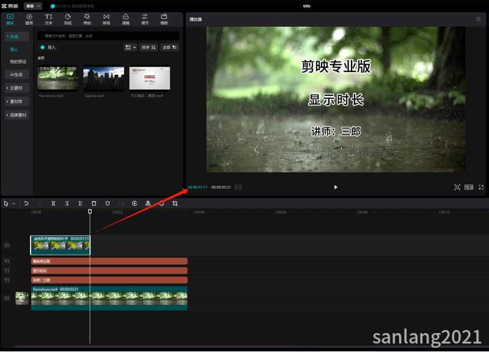The image size is (489, 352).
Task: Collapse the 本地 (Local) sidebar section
Action: pyautogui.click(x=17, y=37)
